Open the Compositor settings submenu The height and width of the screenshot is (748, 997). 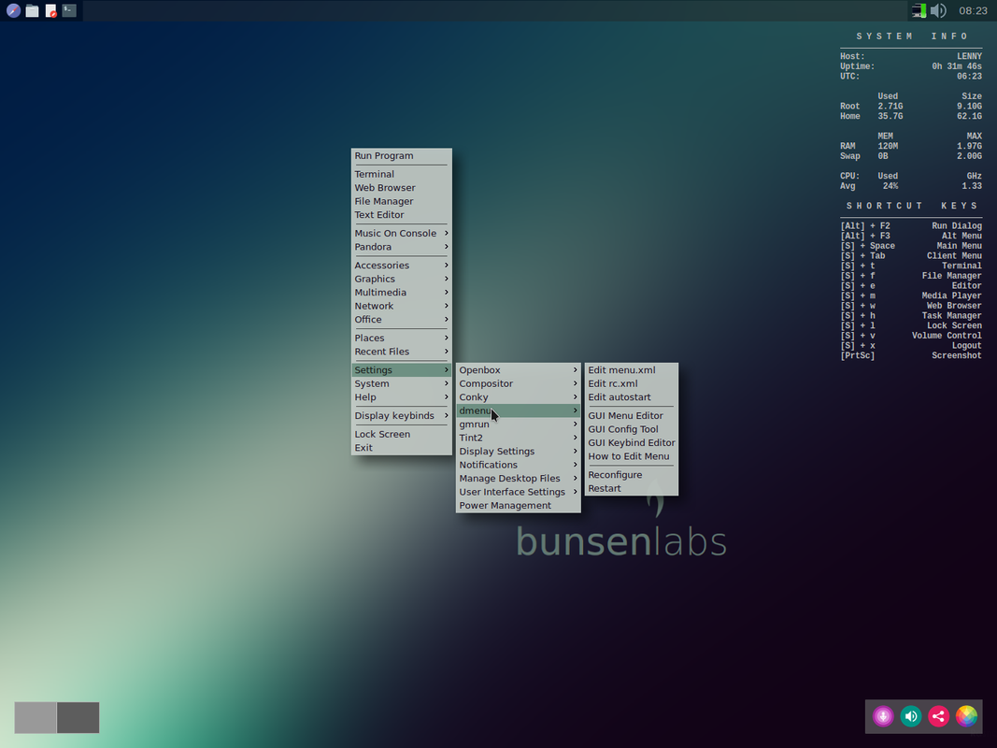coord(519,383)
